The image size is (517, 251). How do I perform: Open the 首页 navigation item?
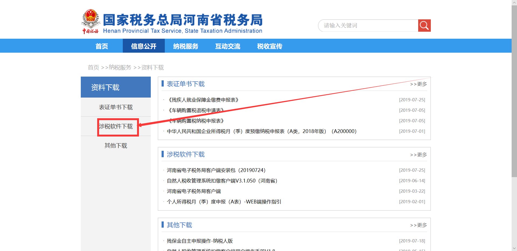pyautogui.click(x=102, y=46)
